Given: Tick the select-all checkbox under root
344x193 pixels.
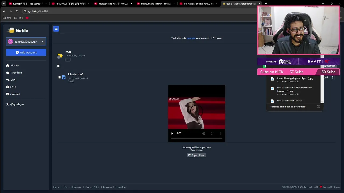Looking at the screenshot, I should [x=58, y=66].
